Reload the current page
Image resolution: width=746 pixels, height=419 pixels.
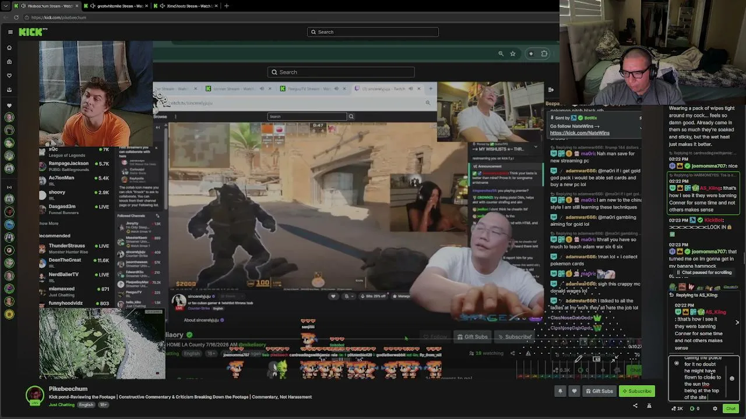pos(16,17)
